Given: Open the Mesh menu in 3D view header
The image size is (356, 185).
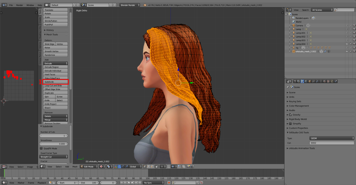Looking at the screenshot, I should pos(75,167).
